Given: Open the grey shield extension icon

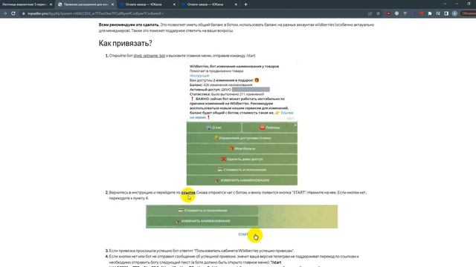Looking at the screenshot, I should (405, 13).
